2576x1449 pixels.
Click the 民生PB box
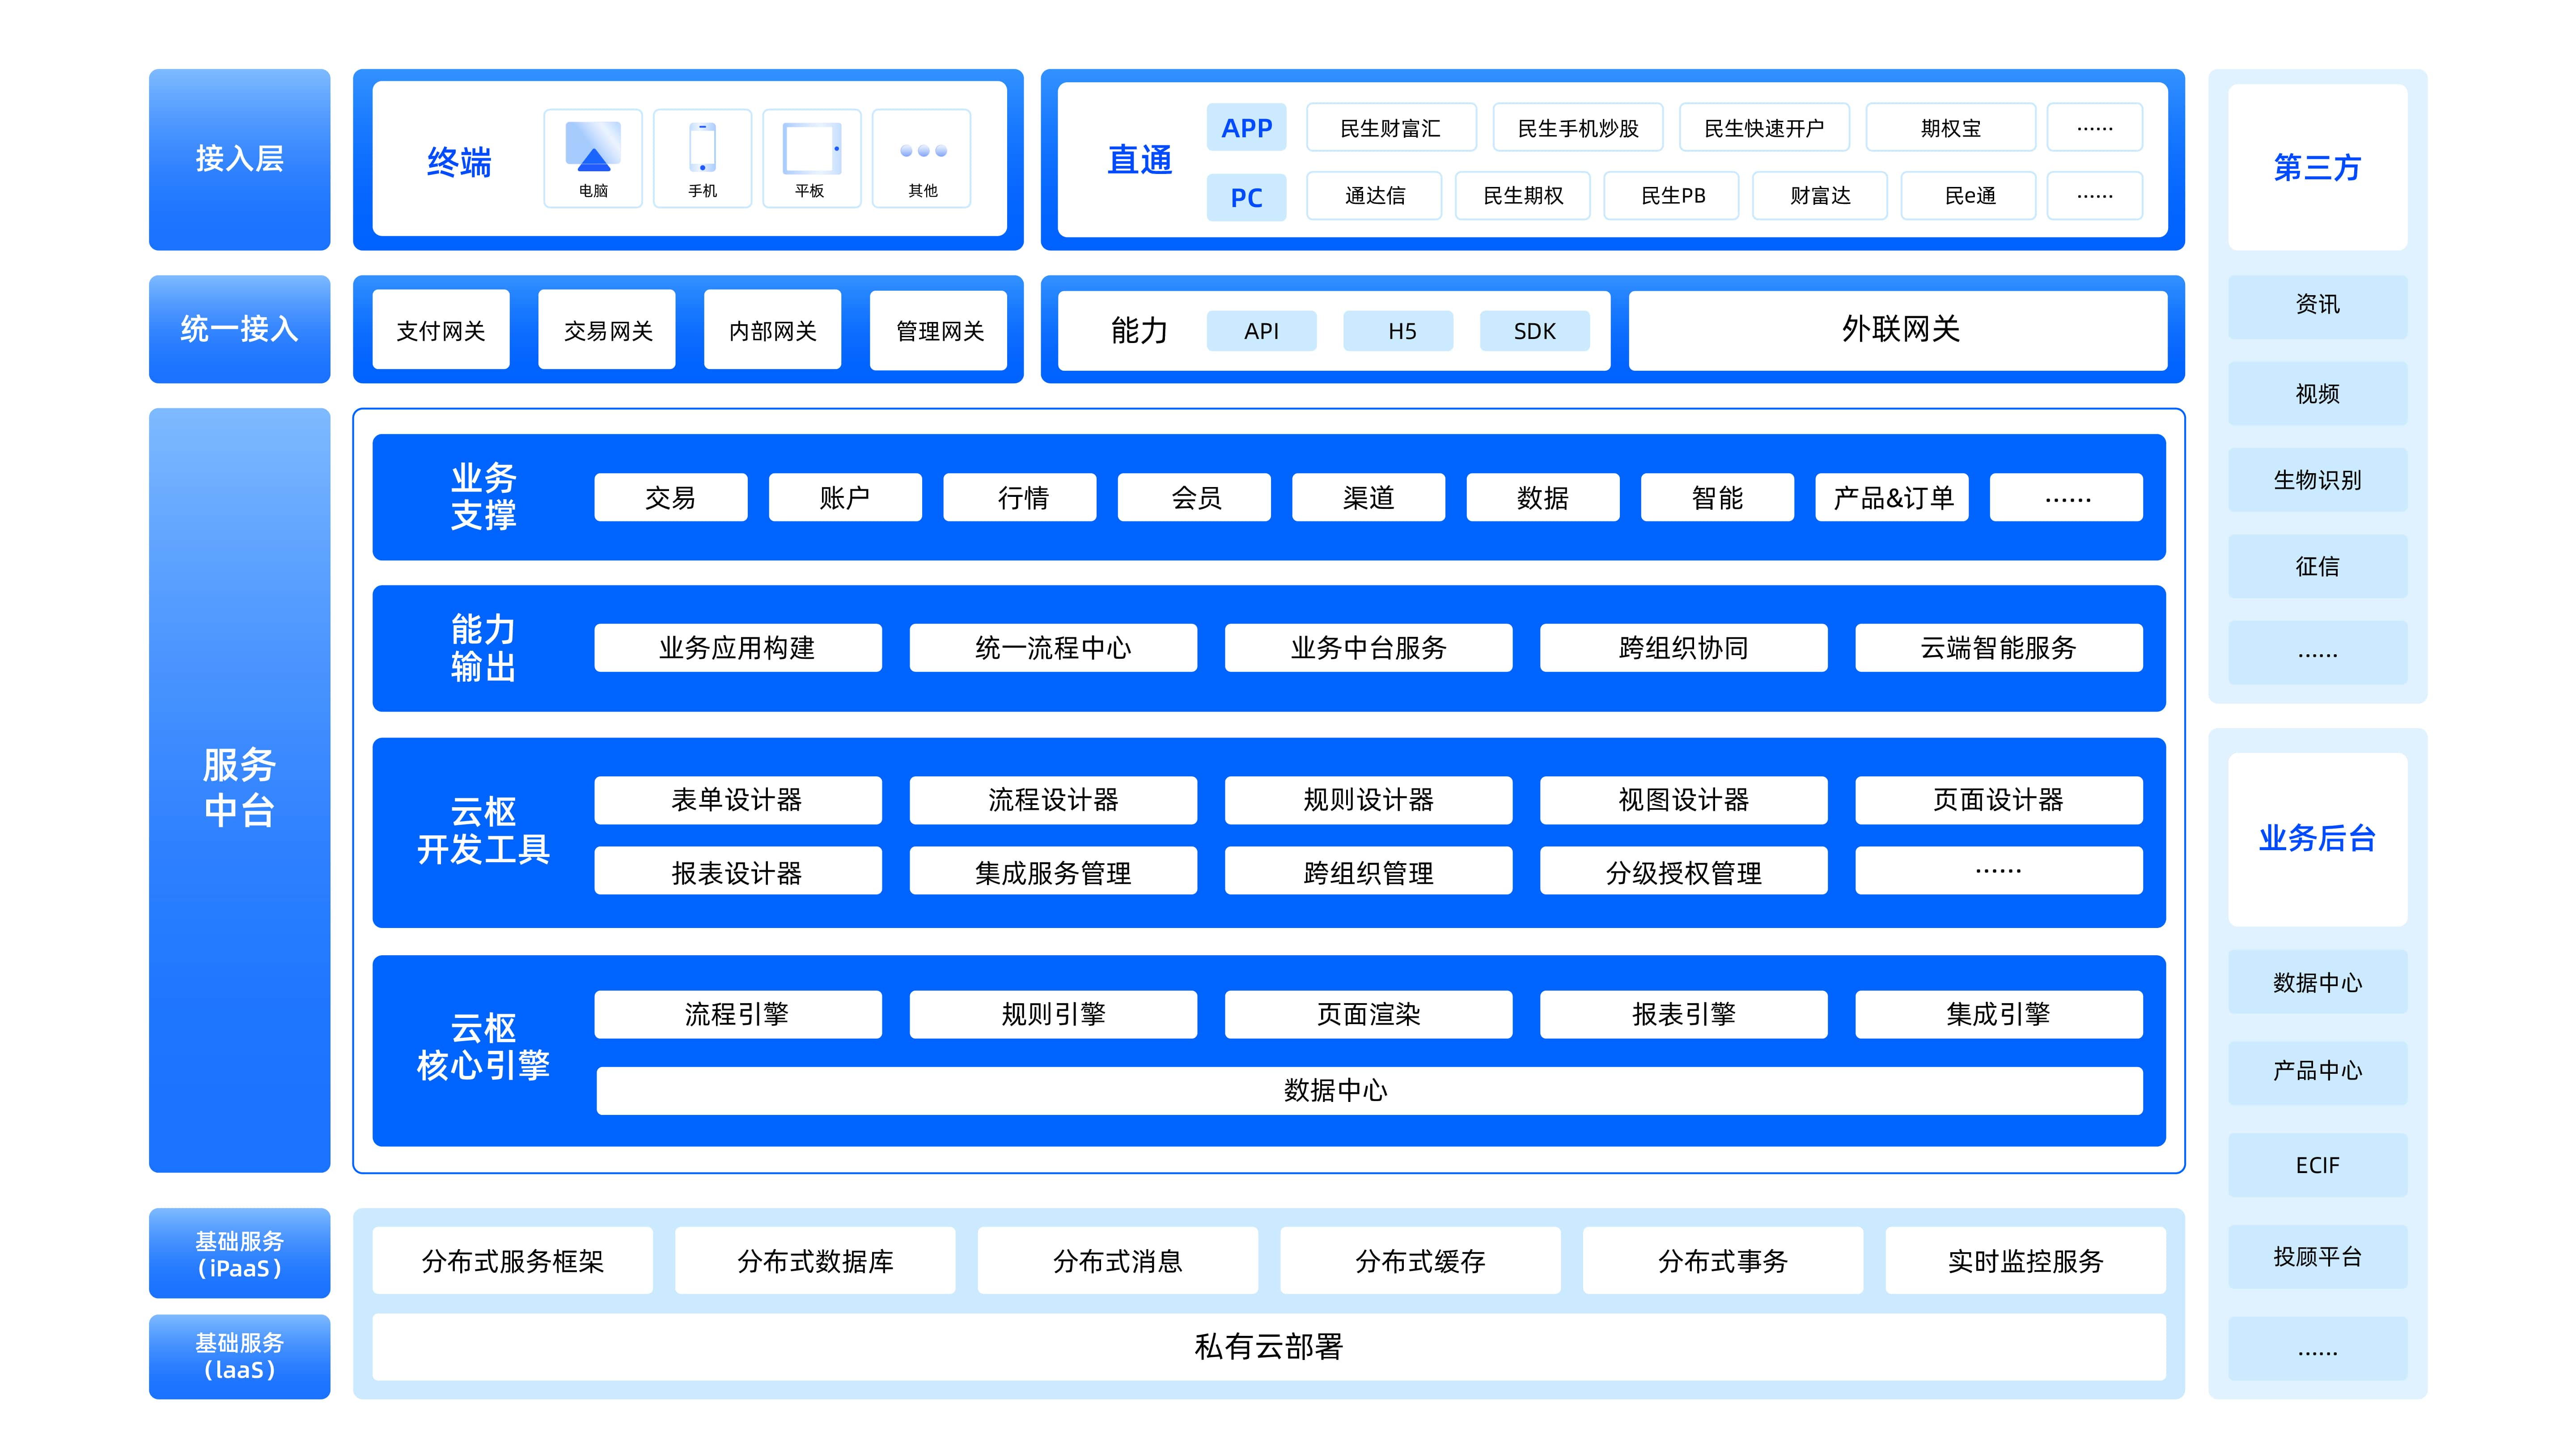click(x=1671, y=196)
